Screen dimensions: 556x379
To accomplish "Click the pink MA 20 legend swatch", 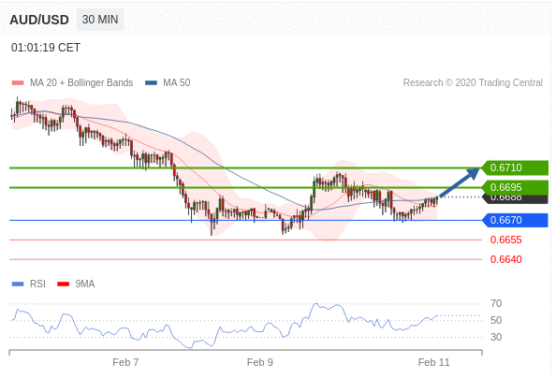I will 18,83.
